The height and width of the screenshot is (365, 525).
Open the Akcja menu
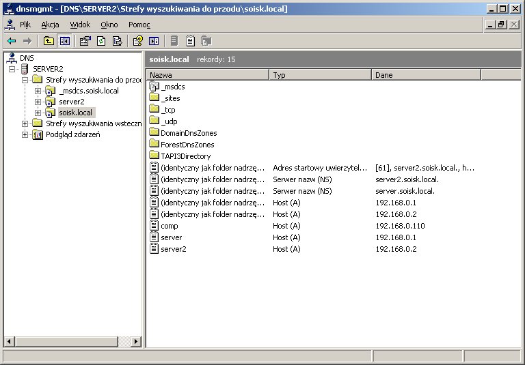pos(50,25)
